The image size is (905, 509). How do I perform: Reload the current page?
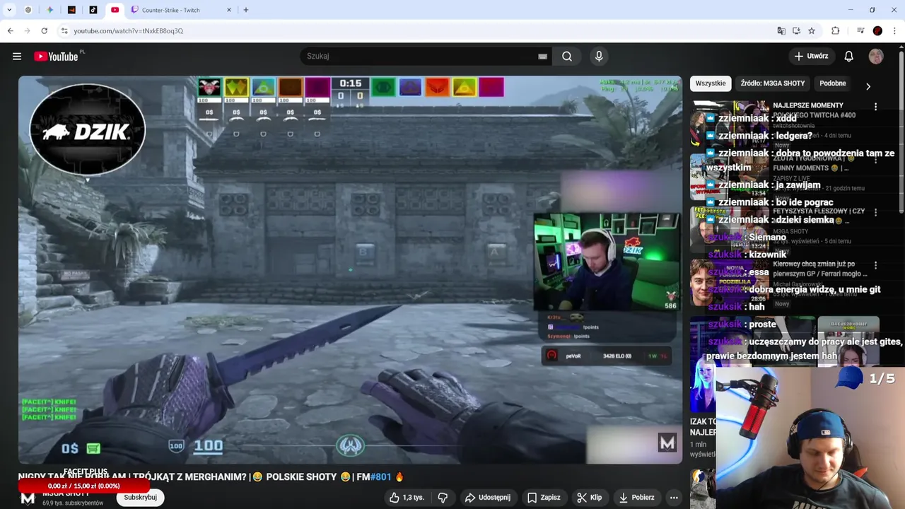point(44,31)
